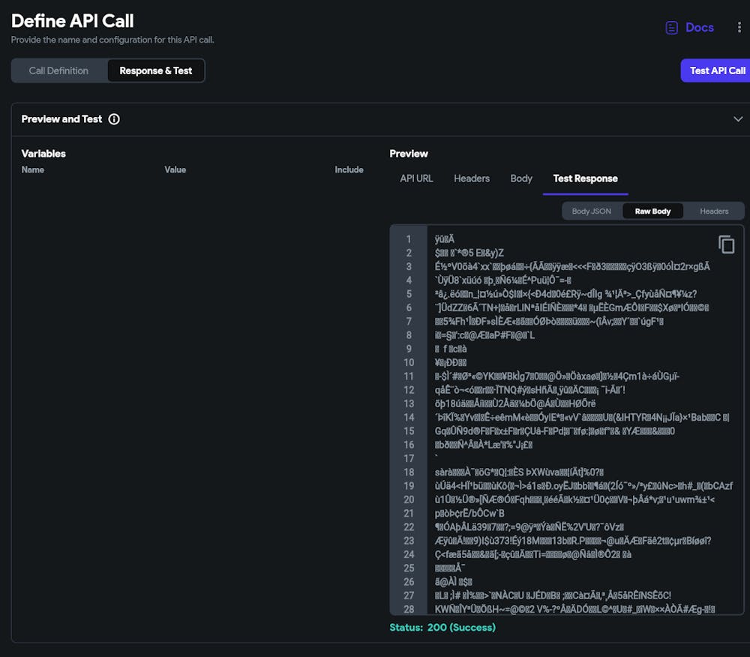Run the Test API Call button
The image size is (750, 657).
[x=716, y=70]
